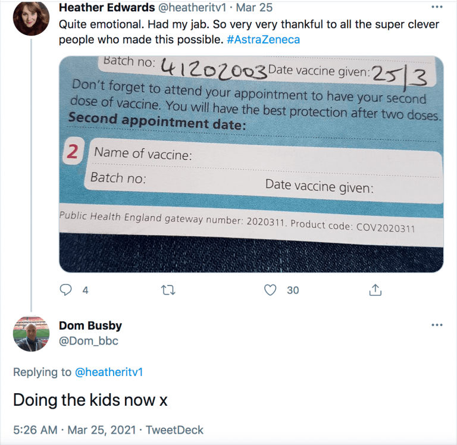Open @heatheritv1 in Replying to line

(x=109, y=372)
